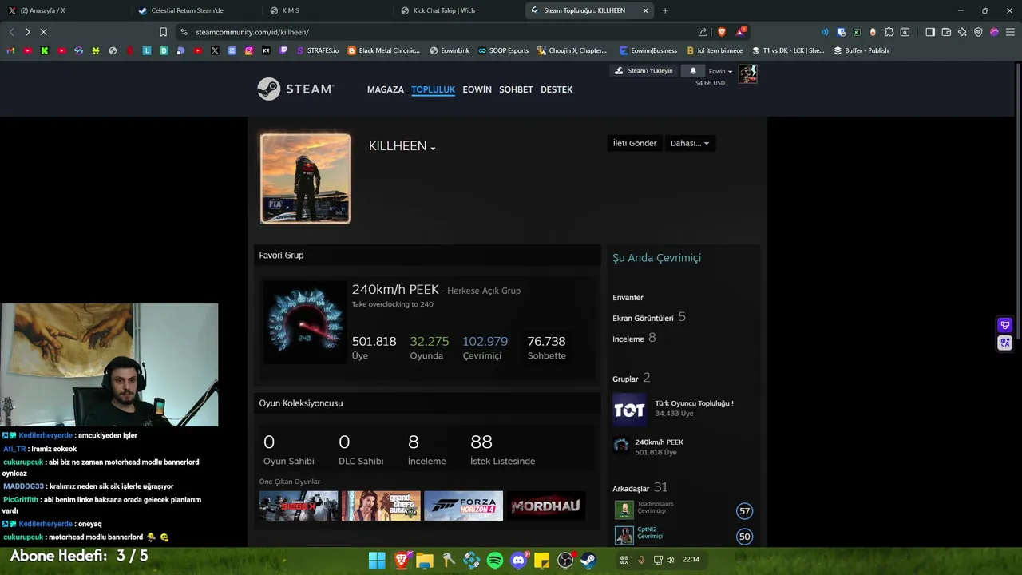This screenshot has height=575, width=1022.
Task: Switch to the Anasayfa / X tab
Action: coord(64,10)
